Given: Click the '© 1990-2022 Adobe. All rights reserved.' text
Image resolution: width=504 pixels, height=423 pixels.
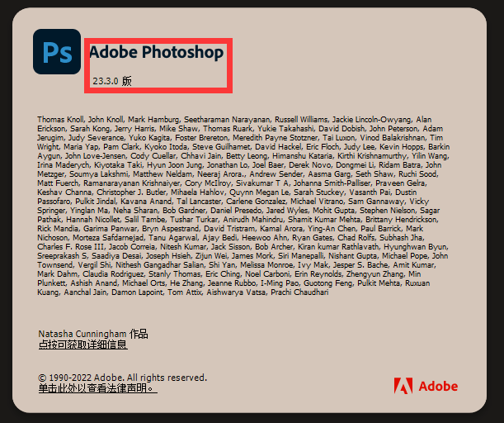Looking at the screenshot, I should [x=122, y=378].
